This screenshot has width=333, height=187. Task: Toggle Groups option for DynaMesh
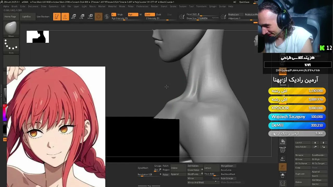(x=158, y=166)
